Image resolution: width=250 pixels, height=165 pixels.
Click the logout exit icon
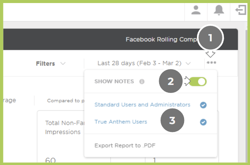[x=241, y=11]
